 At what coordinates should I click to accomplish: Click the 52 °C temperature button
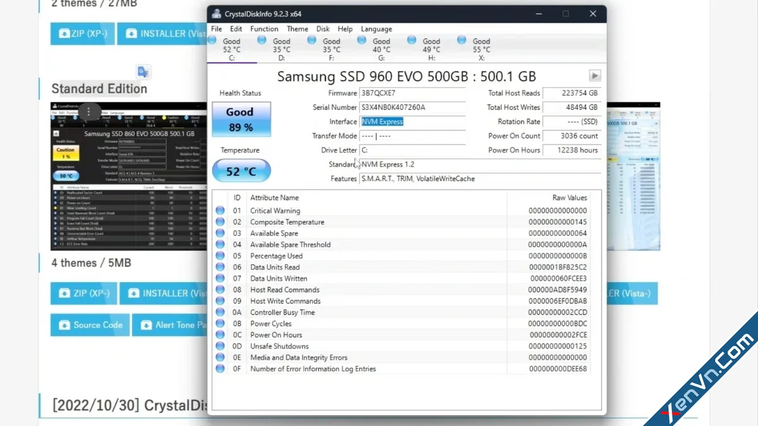pyautogui.click(x=241, y=171)
